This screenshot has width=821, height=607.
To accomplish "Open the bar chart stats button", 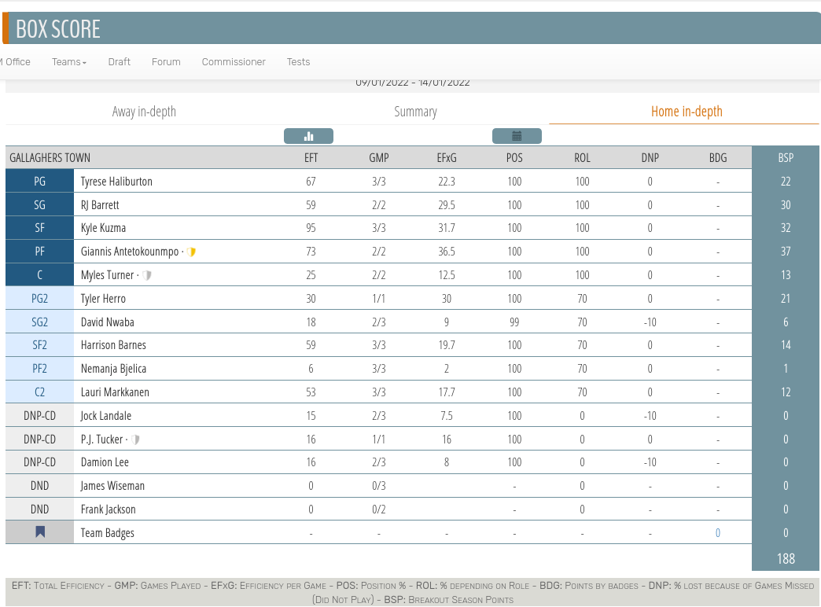I will pyautogui.click(x=308, y=136).
